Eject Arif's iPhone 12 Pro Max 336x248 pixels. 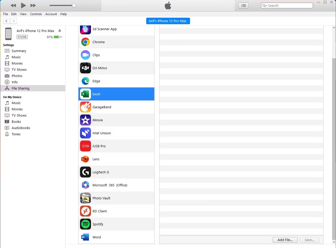pos(60,31)
